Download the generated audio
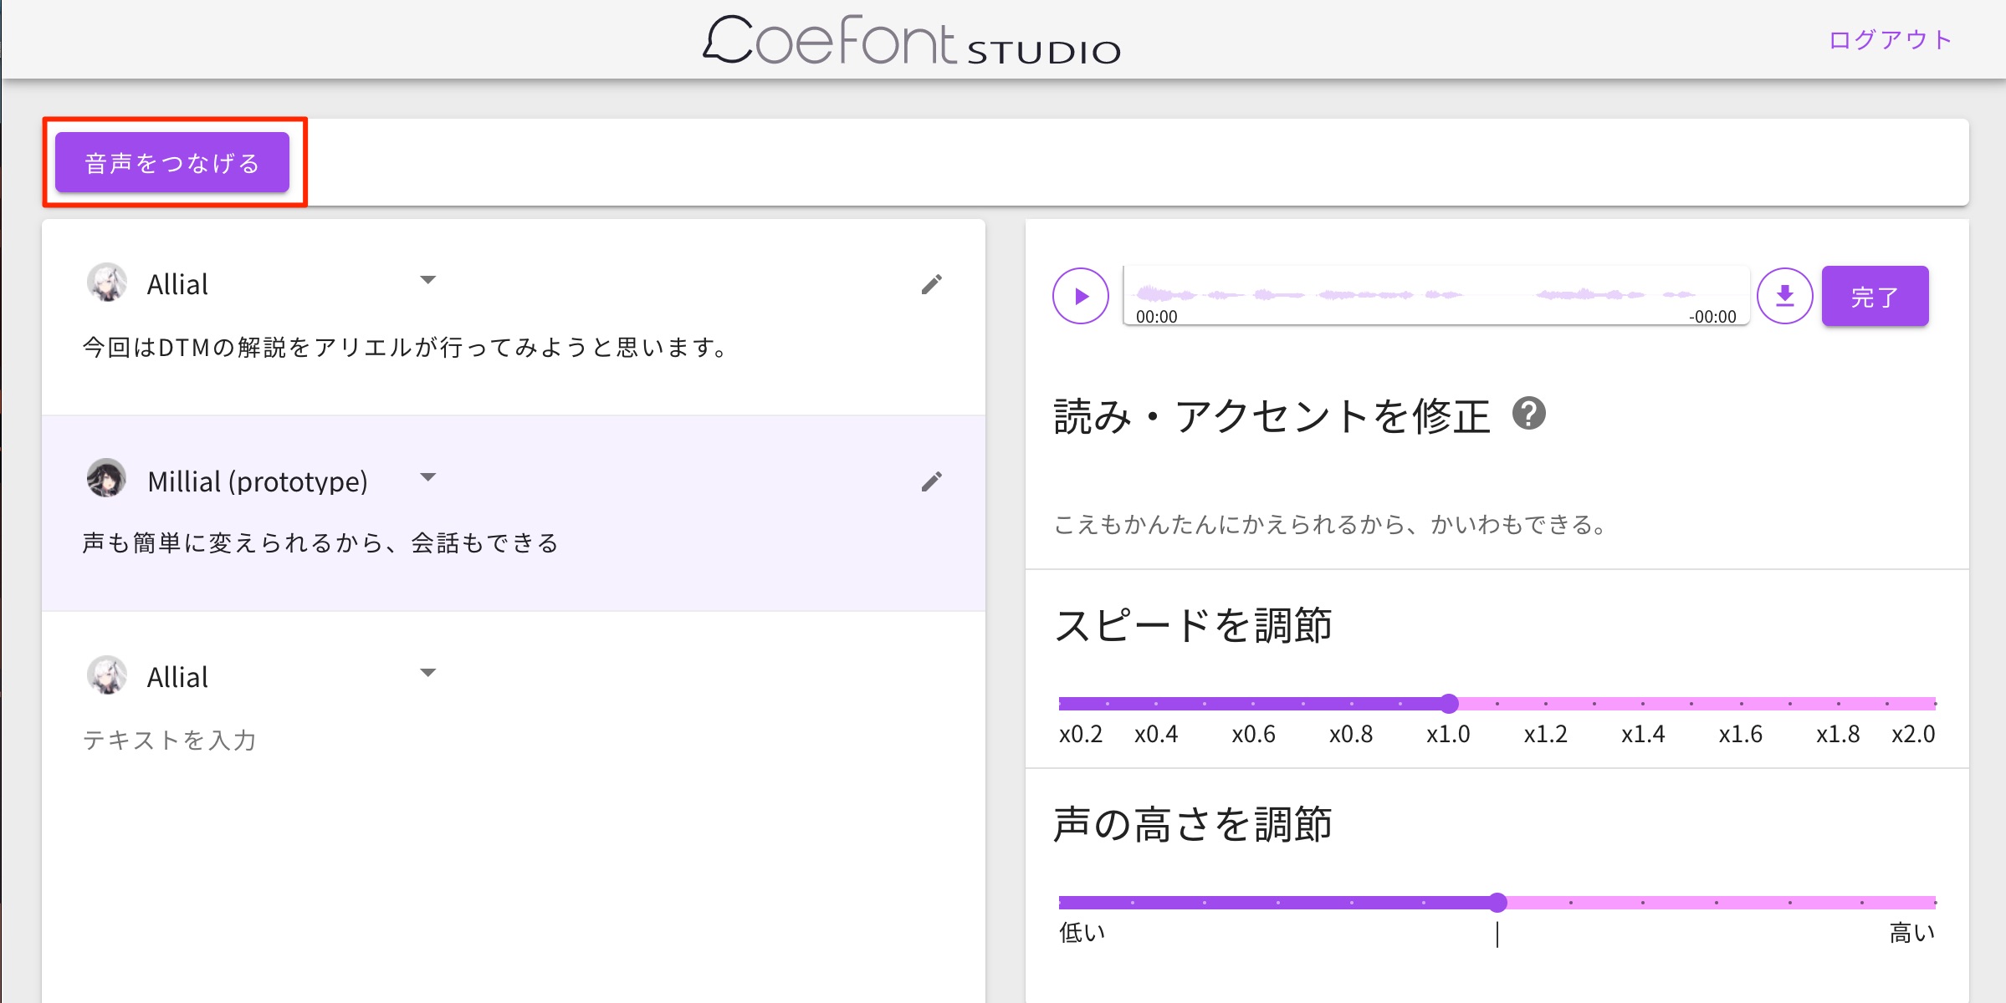The height and width of the screenshot is (1003, 2006). click(x=1785, y=296)
